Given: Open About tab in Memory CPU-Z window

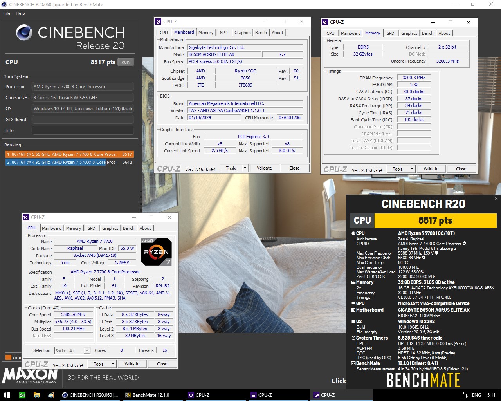Looking at the screenshot, I should [444, 33].
